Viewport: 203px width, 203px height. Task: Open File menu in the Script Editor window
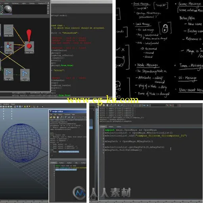[x=51, y=115]
